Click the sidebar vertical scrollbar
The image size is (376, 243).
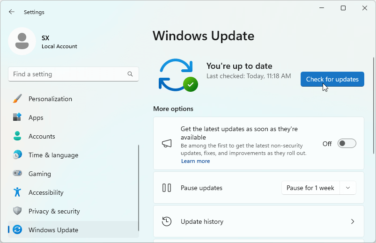[138, 188]
